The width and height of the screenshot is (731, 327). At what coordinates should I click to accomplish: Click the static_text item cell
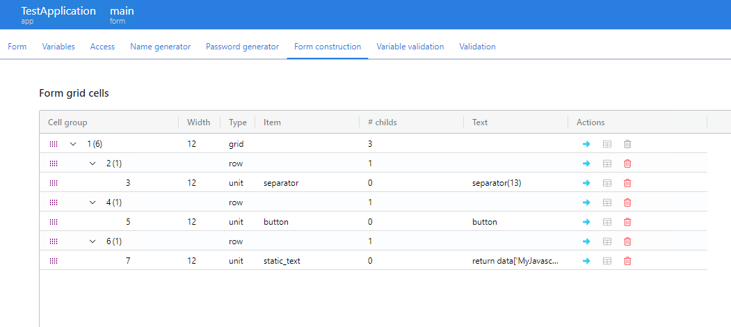(x=282, y=261)
